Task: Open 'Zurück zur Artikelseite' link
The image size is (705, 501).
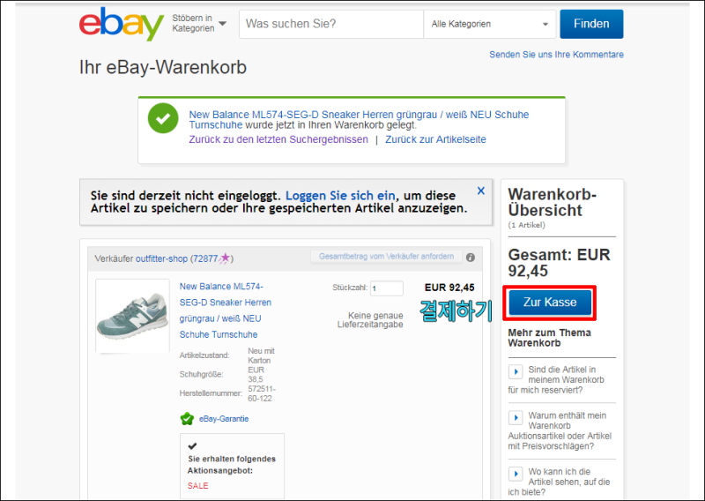Action: point(435,139)
